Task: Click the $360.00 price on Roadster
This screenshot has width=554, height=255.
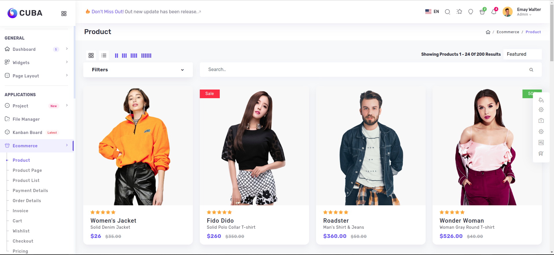Action: coord(335,236)
